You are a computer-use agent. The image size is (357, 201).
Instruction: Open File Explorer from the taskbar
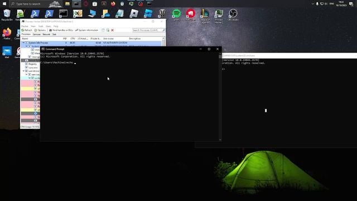click(x=67, y=4)
